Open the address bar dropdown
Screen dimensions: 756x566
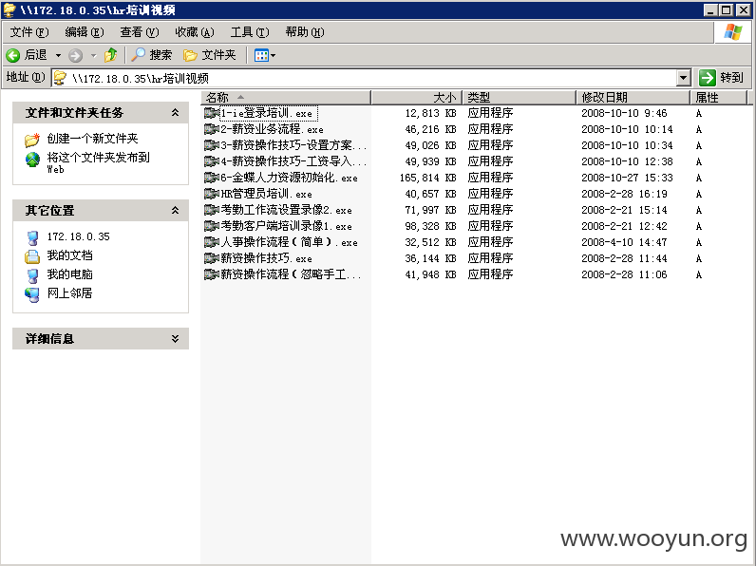683,78
